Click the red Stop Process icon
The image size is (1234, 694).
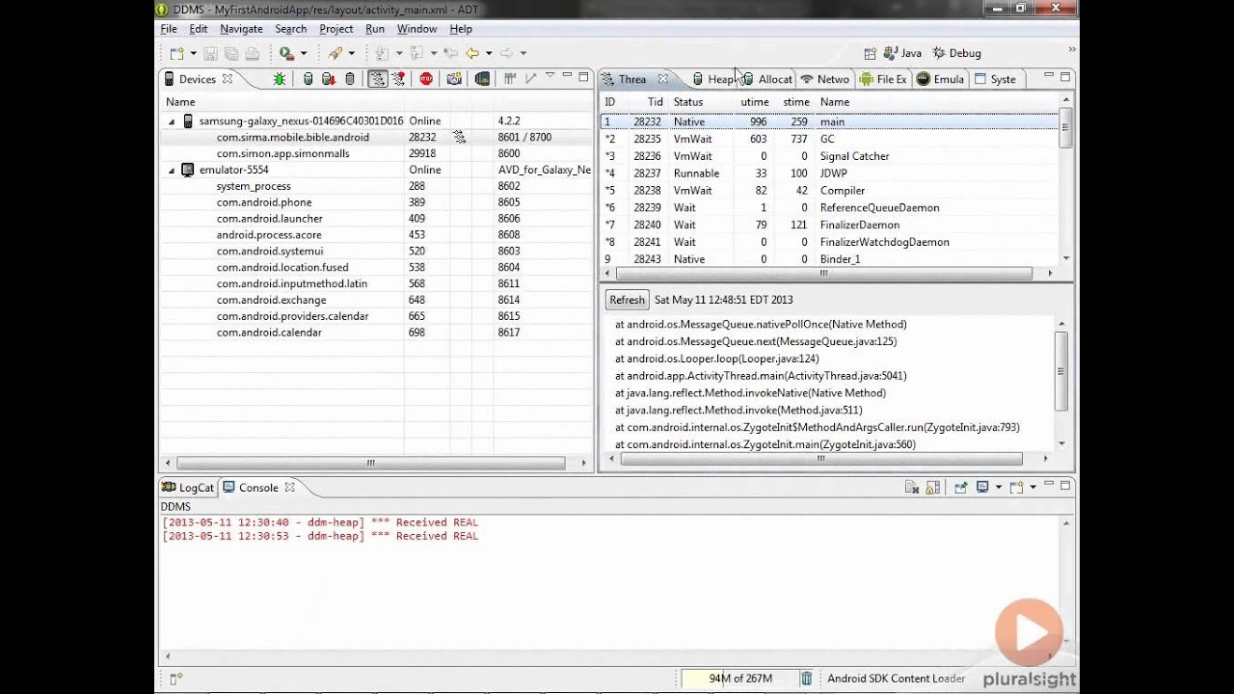[x=426, y=79]
